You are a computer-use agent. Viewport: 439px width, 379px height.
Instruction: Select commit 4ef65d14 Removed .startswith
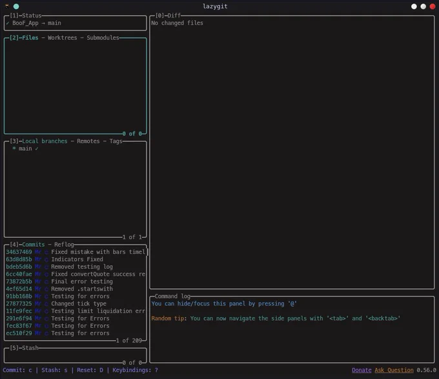point(76,289)
